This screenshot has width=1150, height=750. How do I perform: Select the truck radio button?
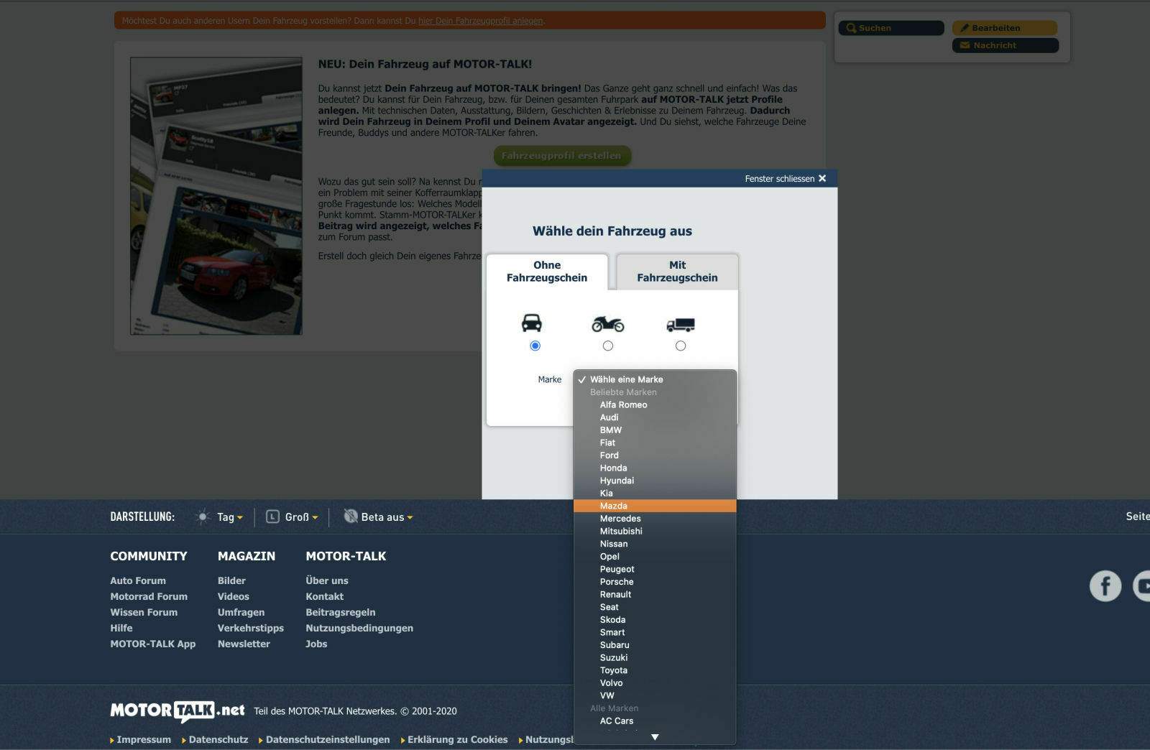681,346
